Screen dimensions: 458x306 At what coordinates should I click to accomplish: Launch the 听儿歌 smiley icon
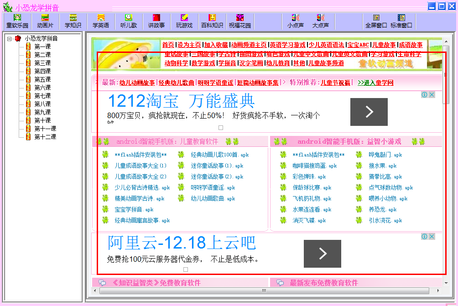129,21
